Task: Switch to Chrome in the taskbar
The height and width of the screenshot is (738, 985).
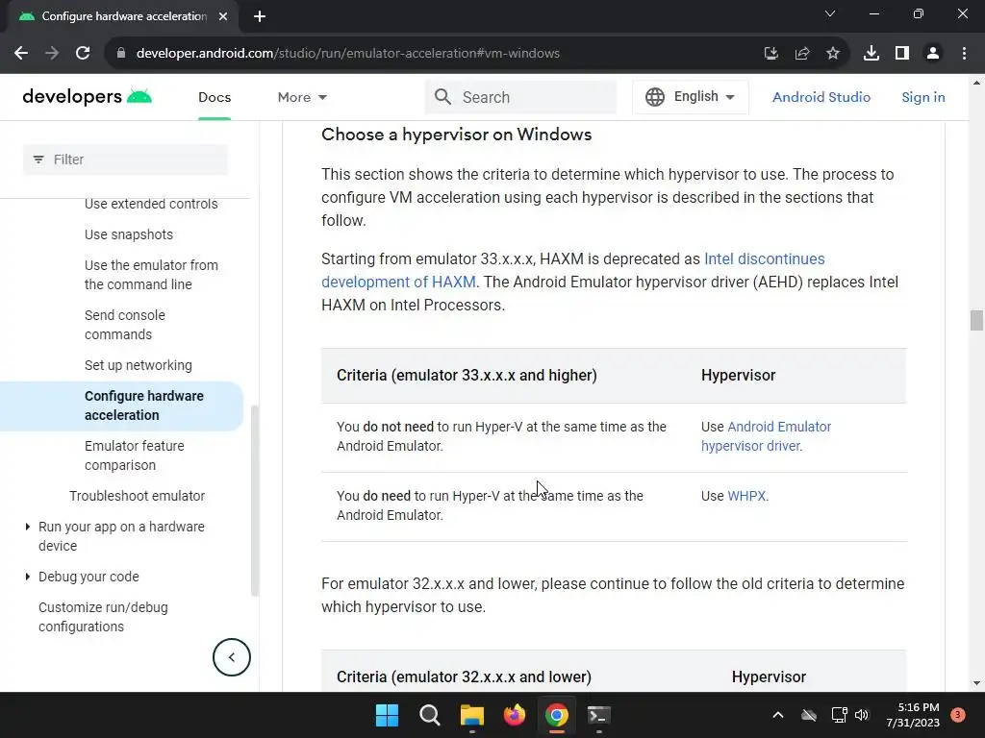Action: 557,715
